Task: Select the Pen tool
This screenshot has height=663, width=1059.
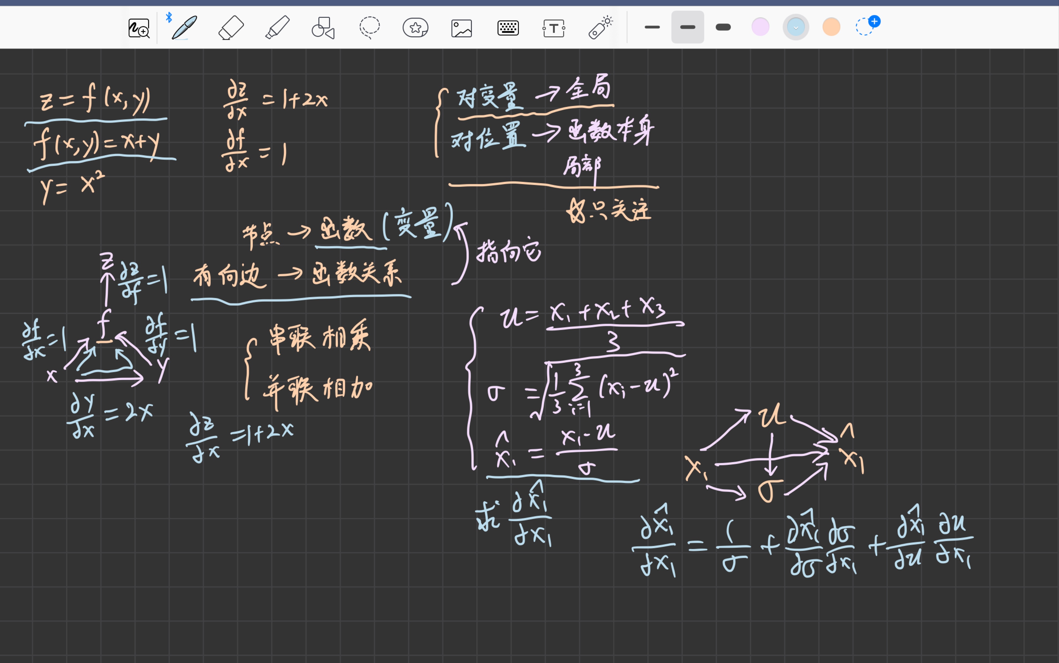Action: pyautogui.click(x=184, y=28)
